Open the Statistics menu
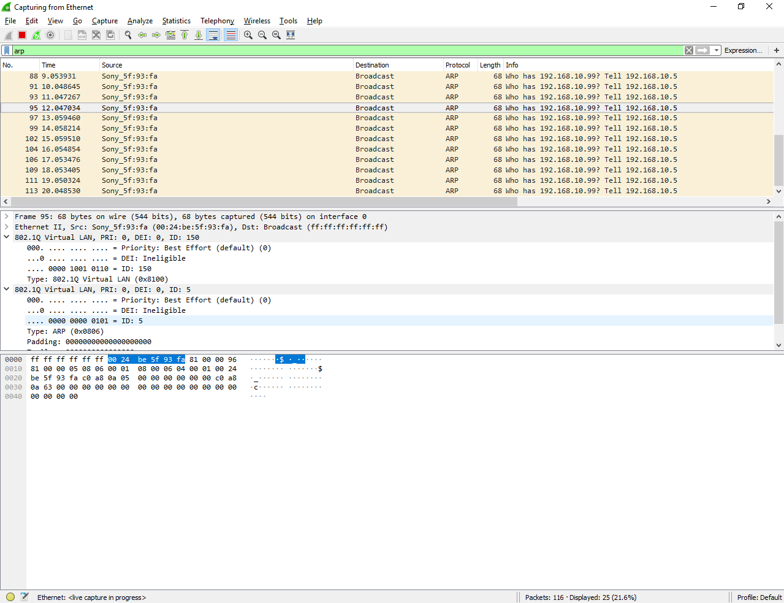The image size is (784, 603). tap(177, 20)
